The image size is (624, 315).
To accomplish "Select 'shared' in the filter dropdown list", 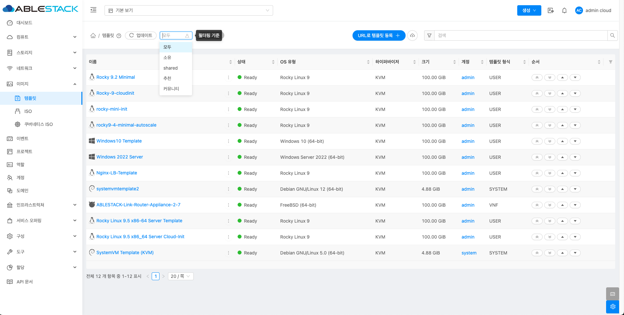I will click(171, 68).
